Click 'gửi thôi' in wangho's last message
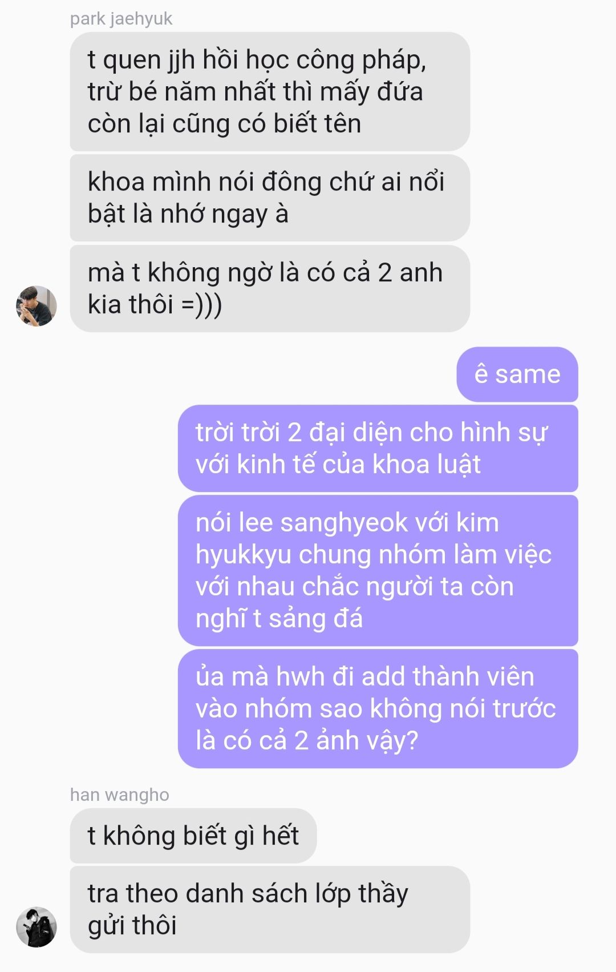The width and height of the screenshot is (616, 972). click(x=132, y=926)
